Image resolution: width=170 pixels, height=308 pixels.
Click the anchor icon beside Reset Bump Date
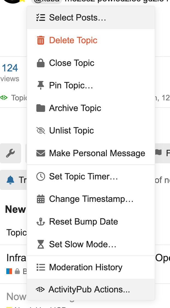pyautogui.click(x=41, y=222)
